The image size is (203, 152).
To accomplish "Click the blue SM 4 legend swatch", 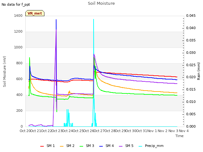I will (x=101, y=146).
